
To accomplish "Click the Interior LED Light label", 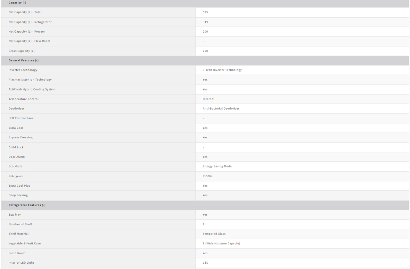I will (x=21, y=263).
